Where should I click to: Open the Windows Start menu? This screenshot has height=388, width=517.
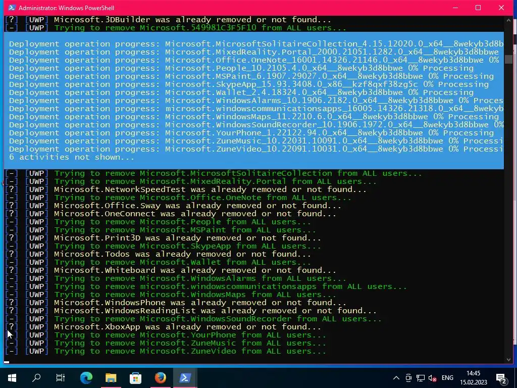coord(12,378)
